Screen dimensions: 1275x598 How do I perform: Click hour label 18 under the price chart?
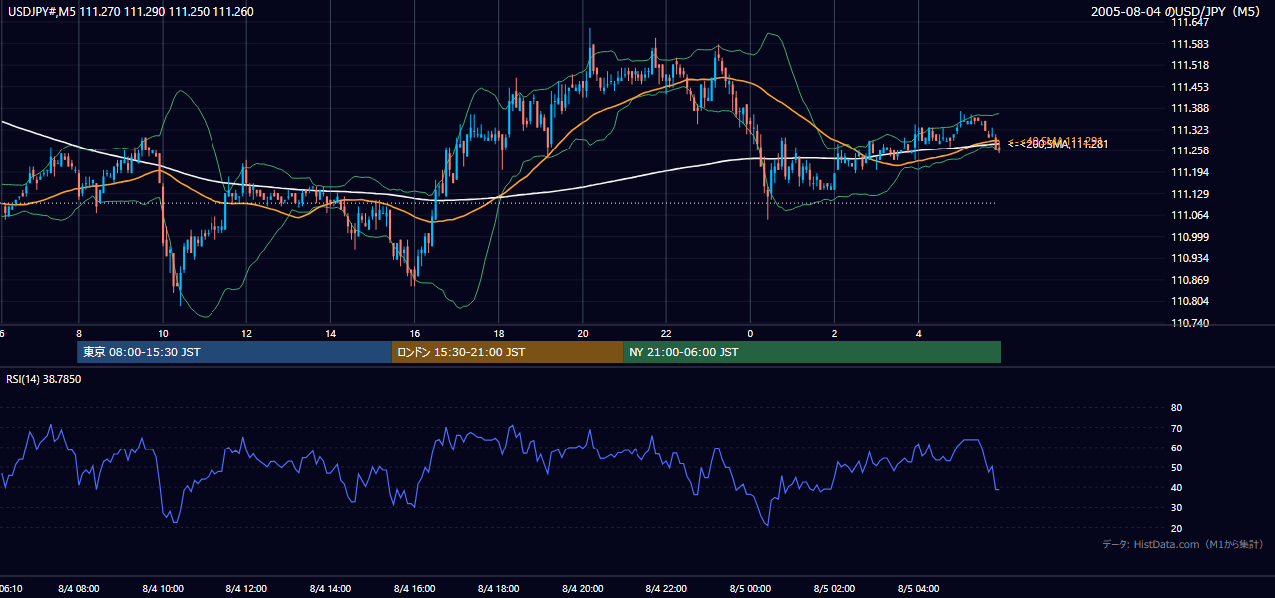click(498, 334)
